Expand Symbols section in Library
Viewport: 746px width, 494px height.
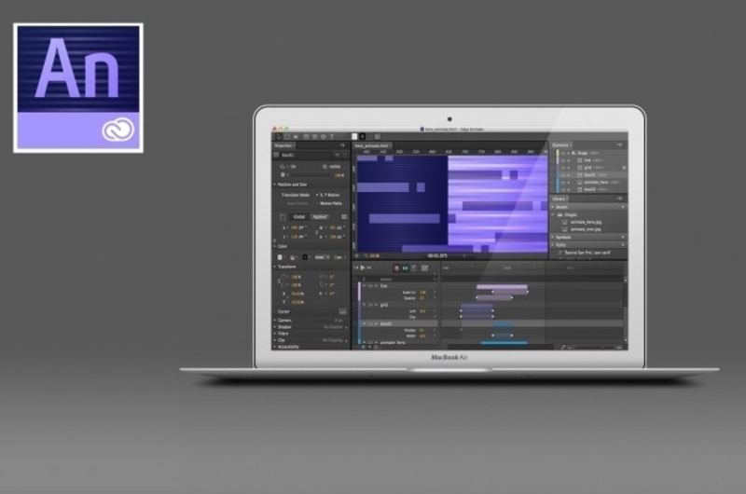point(553,237)
